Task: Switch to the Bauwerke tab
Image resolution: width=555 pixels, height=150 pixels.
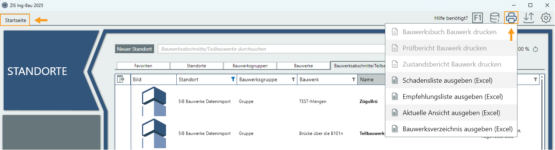Action: point(303,66)
